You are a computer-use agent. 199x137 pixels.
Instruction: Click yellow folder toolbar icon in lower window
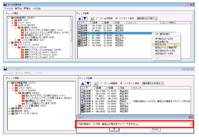[95, 84]
